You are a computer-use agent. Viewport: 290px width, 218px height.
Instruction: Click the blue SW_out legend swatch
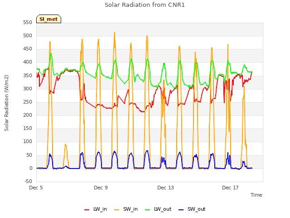181,210
